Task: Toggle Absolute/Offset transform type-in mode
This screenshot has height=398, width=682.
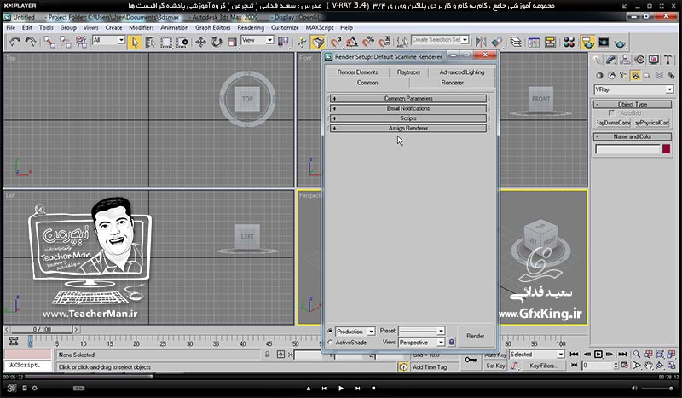Action: (x=280, y=355)
